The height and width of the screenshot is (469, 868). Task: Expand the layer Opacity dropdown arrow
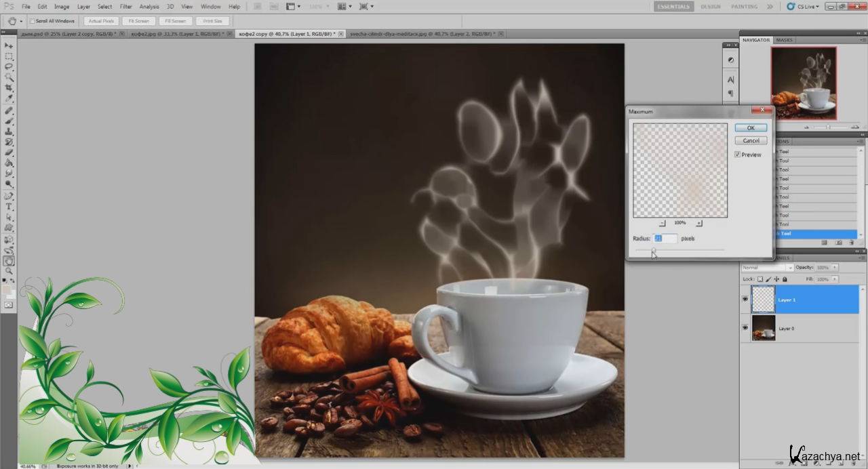(x=834, y=268)
